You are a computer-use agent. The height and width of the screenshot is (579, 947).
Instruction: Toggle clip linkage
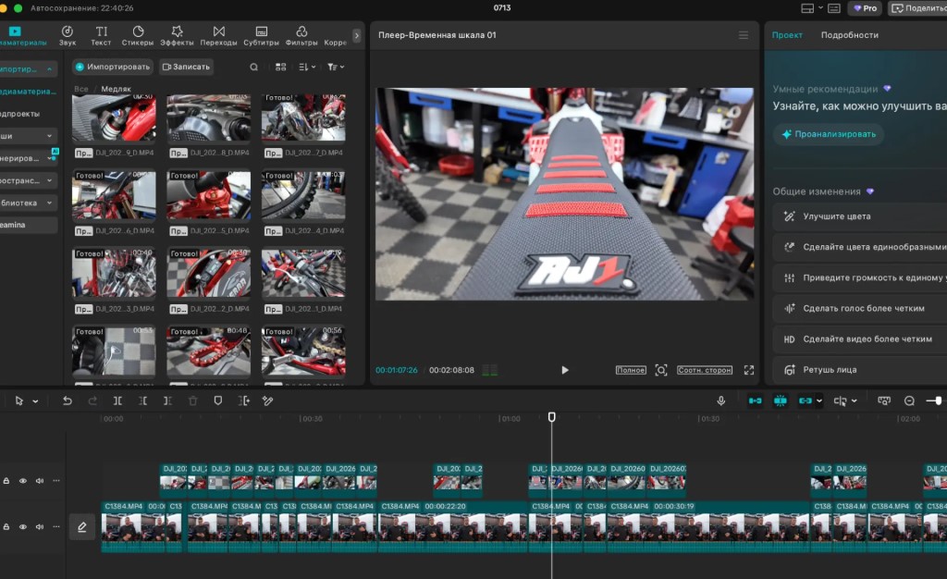click(806, 400)
